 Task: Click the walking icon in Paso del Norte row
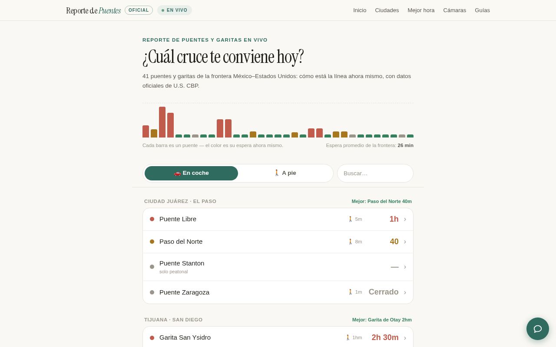click(x=351, y=242)
